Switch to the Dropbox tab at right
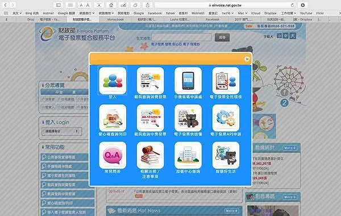This screenshot has height=216, width=341. tap(303, 19)
